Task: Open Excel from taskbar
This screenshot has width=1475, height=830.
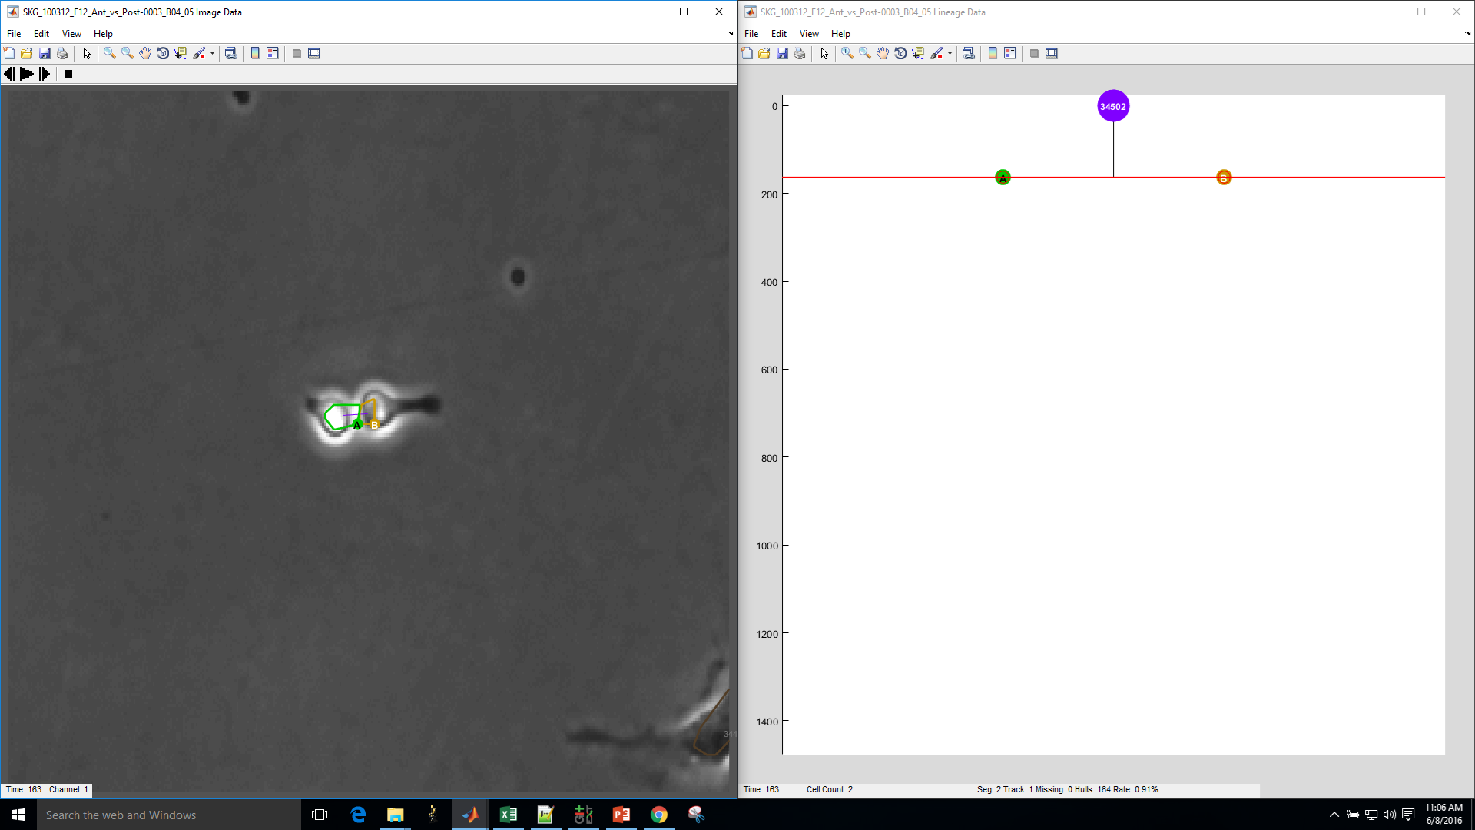Action: [x=508, y=815]
